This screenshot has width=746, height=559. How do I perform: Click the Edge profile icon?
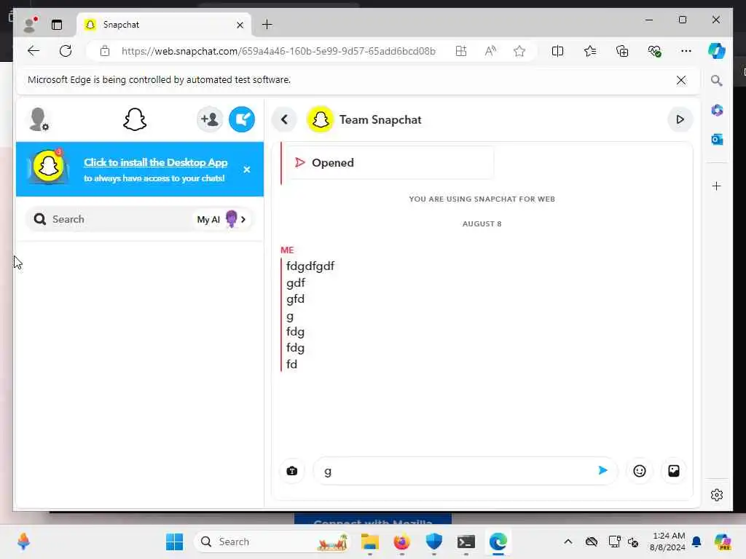pos(30,25)
